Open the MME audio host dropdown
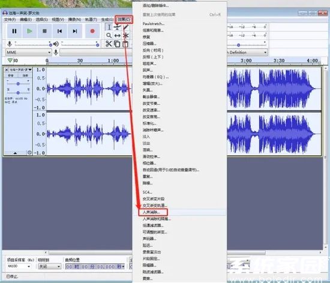This screenshot has width=330, height=283. click(28, 52)
